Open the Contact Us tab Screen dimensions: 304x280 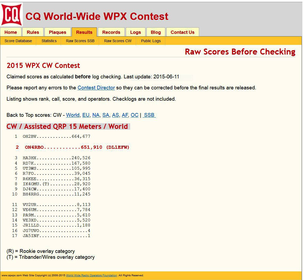pos(183,32)
